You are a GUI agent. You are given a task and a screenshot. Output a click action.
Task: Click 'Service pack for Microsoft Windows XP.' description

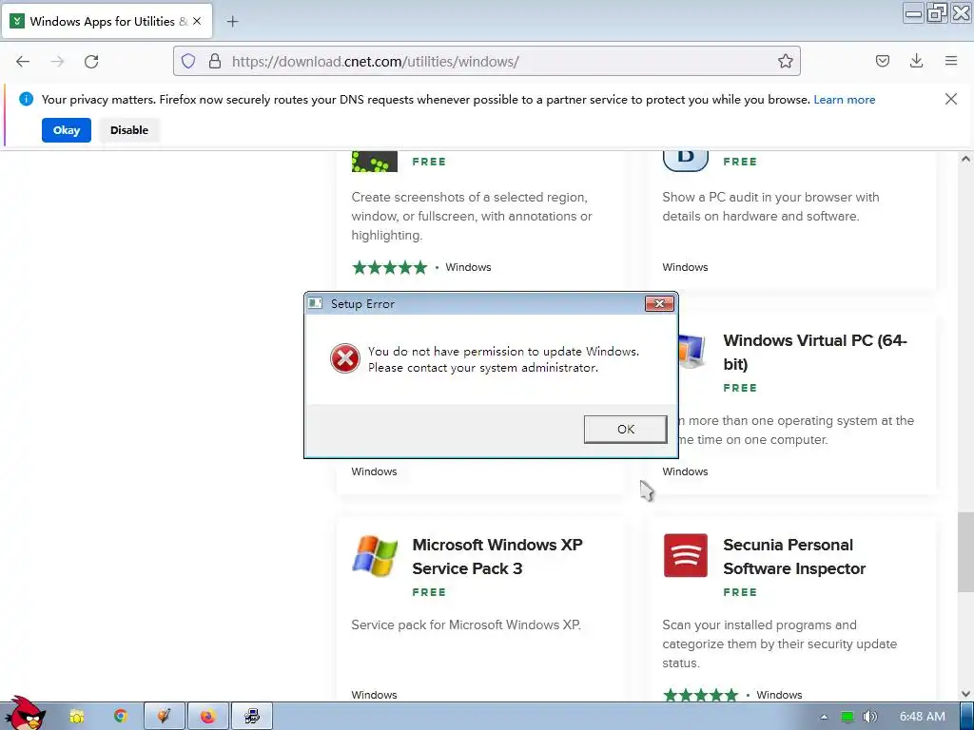tap(466, 625)
